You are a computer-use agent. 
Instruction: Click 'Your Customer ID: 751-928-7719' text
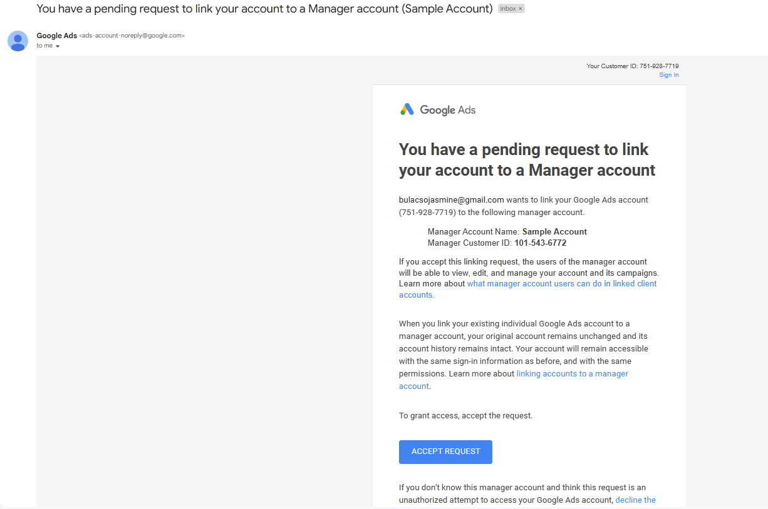(x=633, y=66)
